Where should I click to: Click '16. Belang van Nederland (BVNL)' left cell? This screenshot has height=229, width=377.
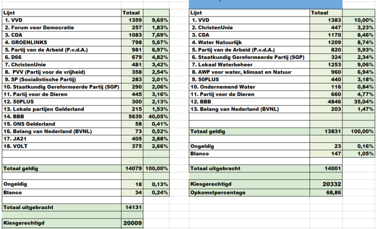(x=61, y=132)
